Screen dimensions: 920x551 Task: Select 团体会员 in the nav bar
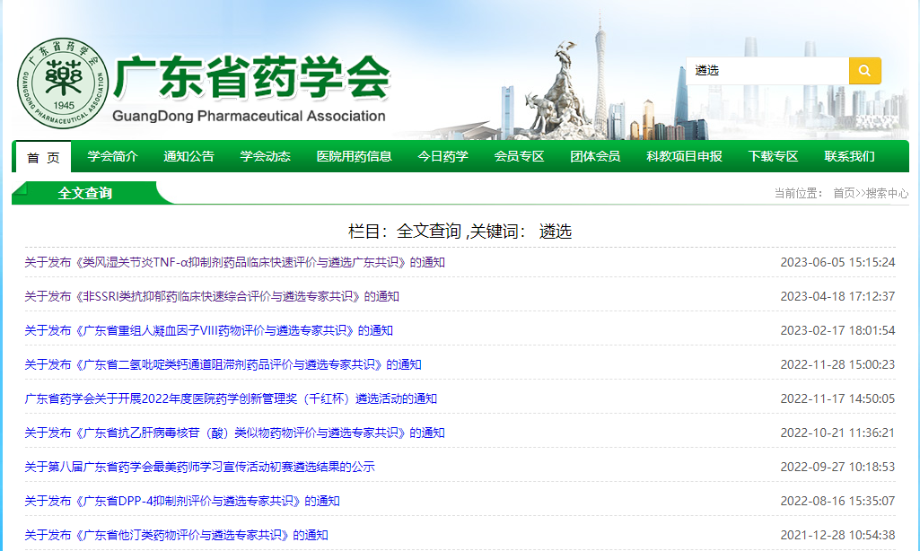(x=596, y=156)
